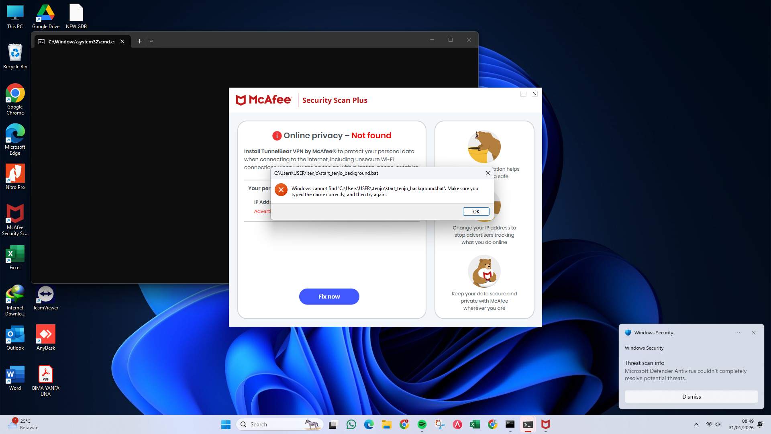Expand hidden icons in the system tray

(696, 424)
